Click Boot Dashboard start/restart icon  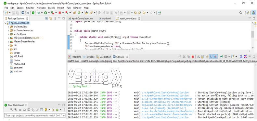(12, 110)
